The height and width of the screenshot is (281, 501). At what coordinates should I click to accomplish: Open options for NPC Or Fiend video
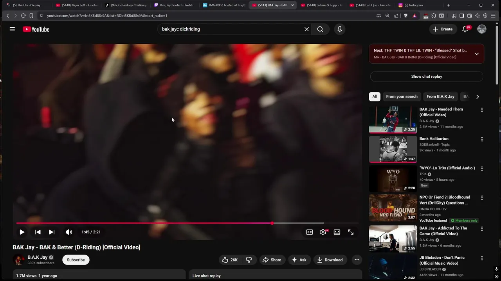click(x=482, y=198)
